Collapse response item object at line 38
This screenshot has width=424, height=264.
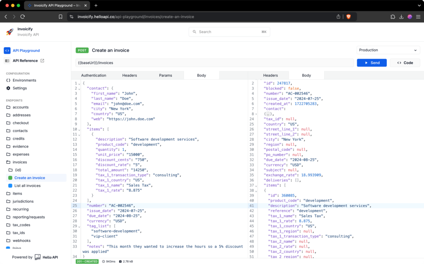pyautogui.click(x=256, y=191)
